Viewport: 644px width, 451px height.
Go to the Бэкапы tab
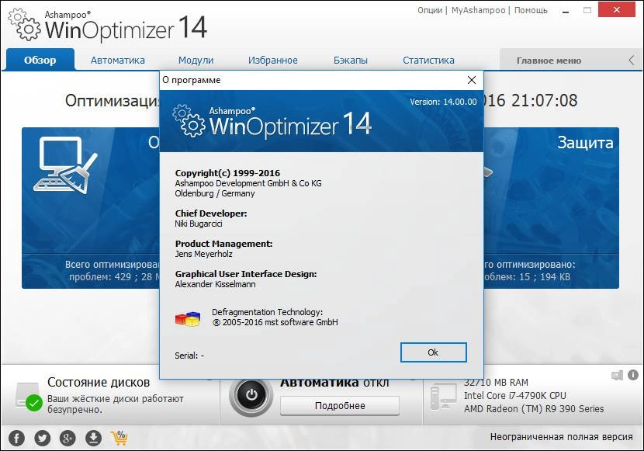[351, 61]
